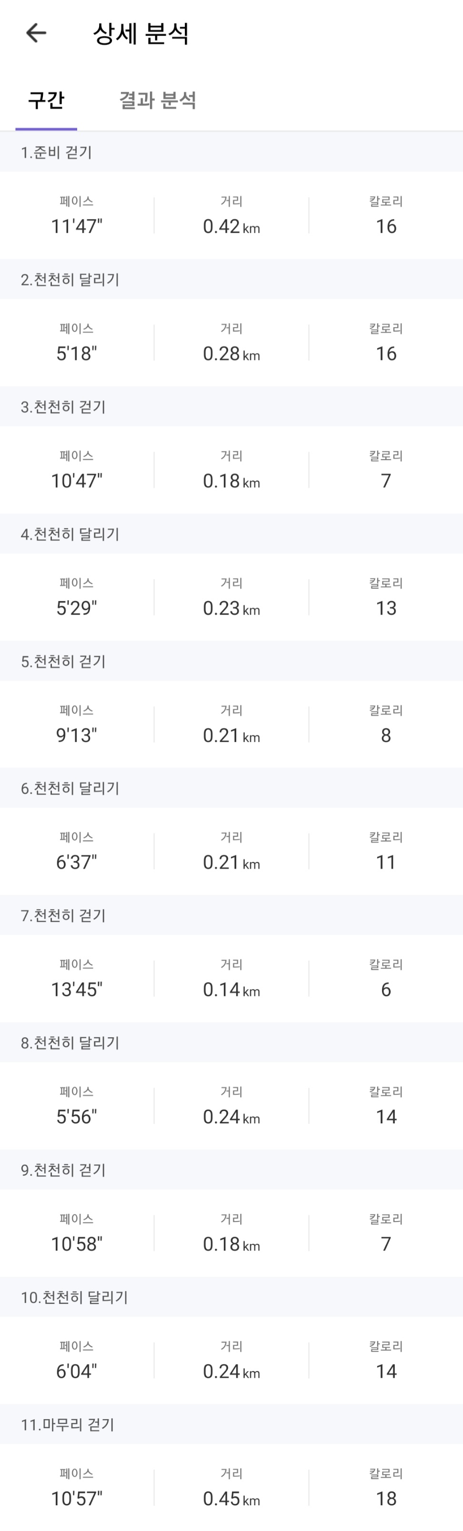Tap the calorie value 18

[x=386, y=1498]
